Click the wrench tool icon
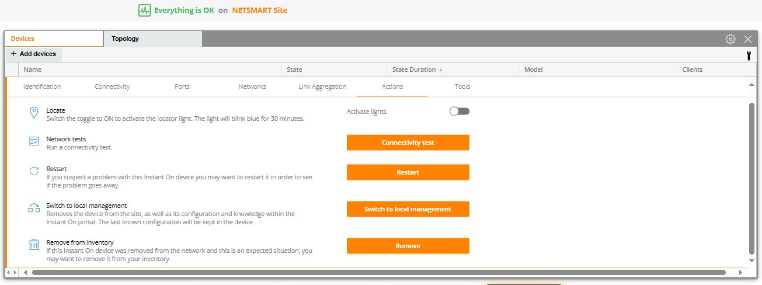Image resolution: width=762 pixels, height=285 pixels. [x=749, y=55]
